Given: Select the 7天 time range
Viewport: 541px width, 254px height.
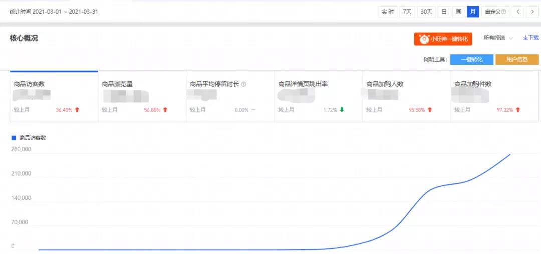Looking at the screenshot, I should pos(407,12).
